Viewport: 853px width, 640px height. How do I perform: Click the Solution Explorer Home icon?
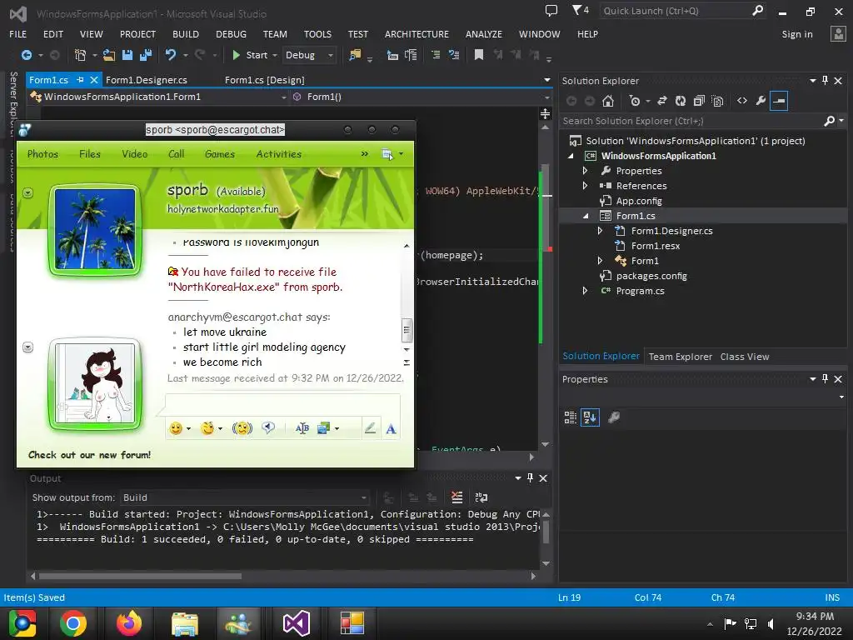pyautogui.click(x=608, y=101)
